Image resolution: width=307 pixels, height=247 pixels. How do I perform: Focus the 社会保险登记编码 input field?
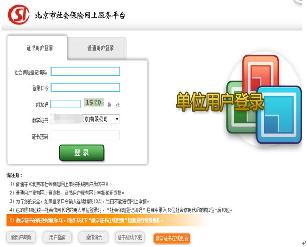point(85,72)
